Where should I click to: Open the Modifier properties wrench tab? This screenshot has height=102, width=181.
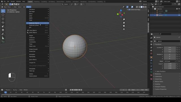pos(151,60)
